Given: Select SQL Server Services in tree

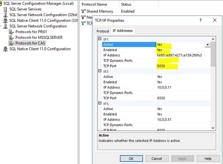Looking at the screenshot, I should tap(25, 9).
